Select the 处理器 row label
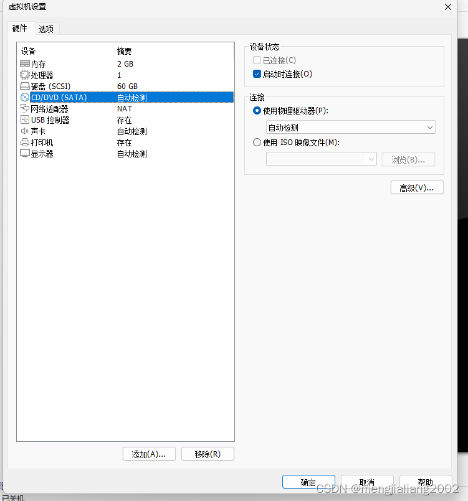The width and height of the screenshot is (468, 501). 42,75
